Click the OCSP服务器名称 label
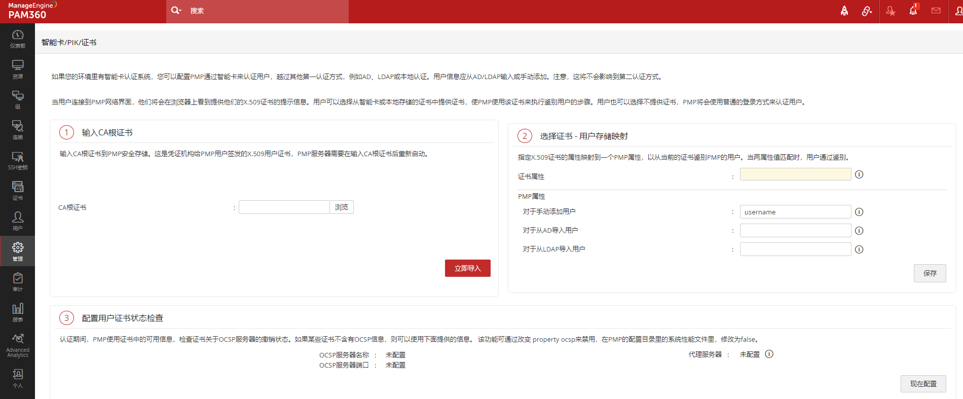This screenshot has width=963, height=399. (x=344, y=355)
